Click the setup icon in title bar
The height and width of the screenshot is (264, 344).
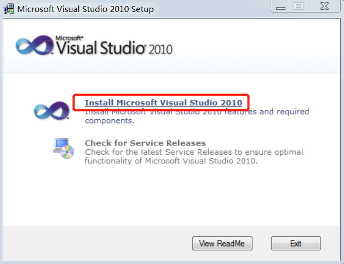9,9
